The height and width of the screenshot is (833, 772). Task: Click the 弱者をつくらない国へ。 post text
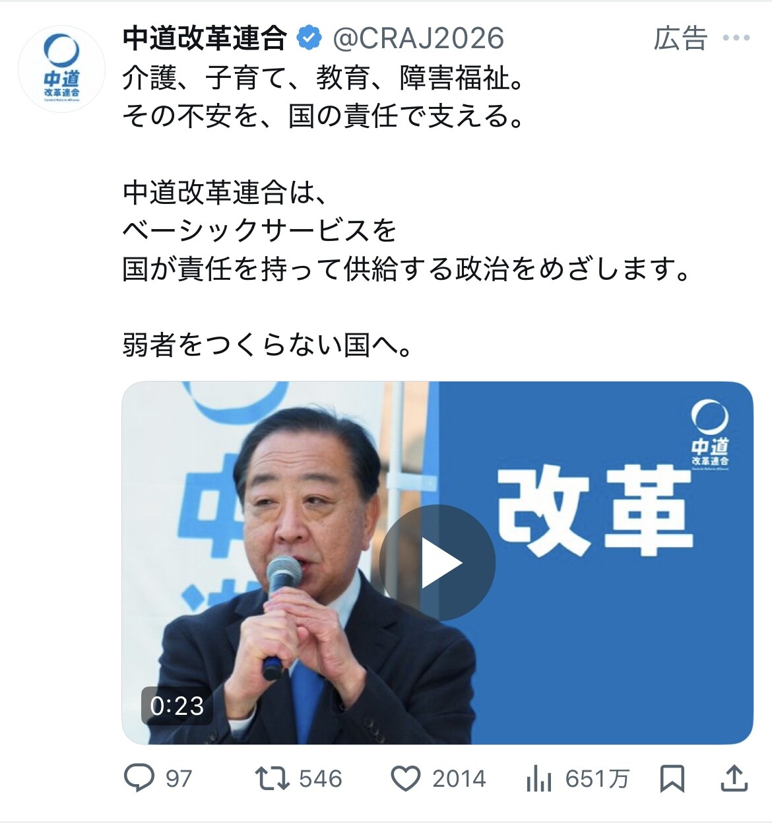(268, 345)
